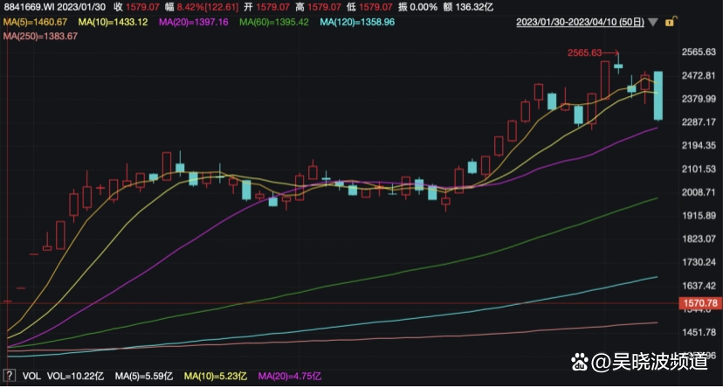Screen dimensions: 723x388
Task: Select the large cyan candle at chart's right end
Action: tap(658, 96)
